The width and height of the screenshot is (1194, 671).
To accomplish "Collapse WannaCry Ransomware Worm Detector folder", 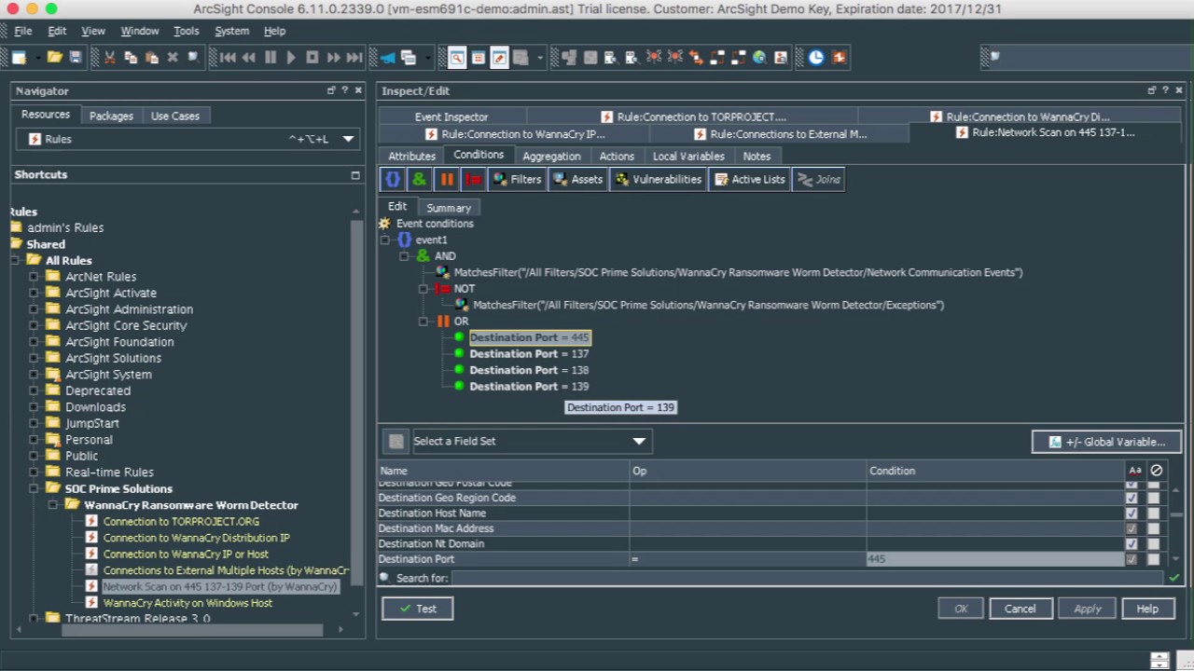I will pos(52,505).
